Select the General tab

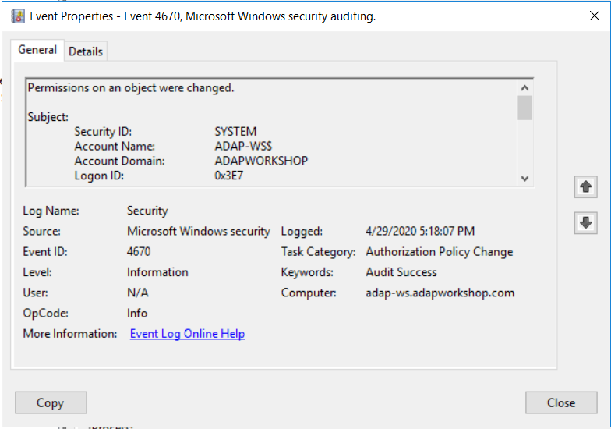tap(37, 50)
